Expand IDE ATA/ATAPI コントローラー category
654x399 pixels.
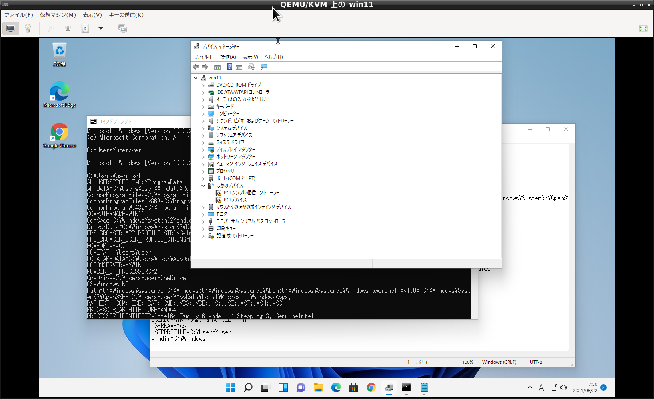point(203,92)
